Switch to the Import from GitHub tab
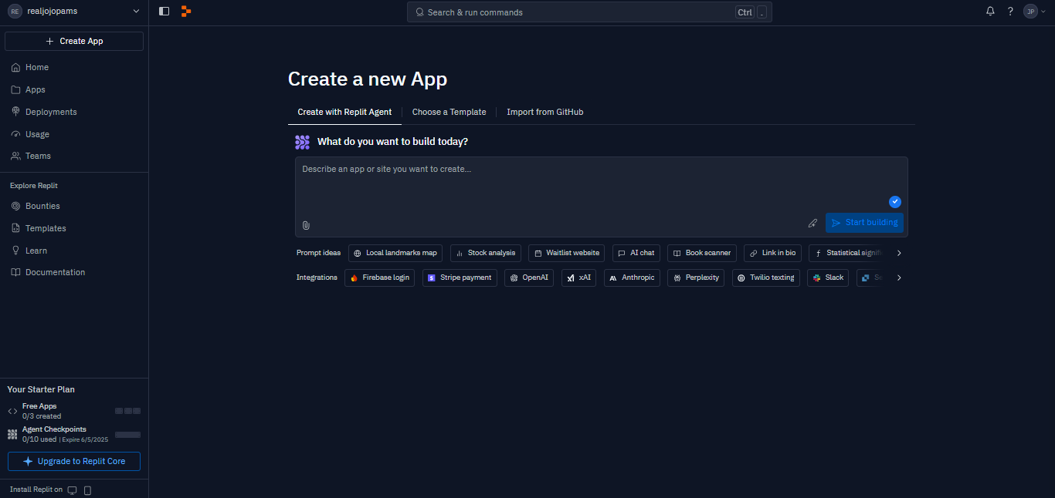 pos(544,112)
